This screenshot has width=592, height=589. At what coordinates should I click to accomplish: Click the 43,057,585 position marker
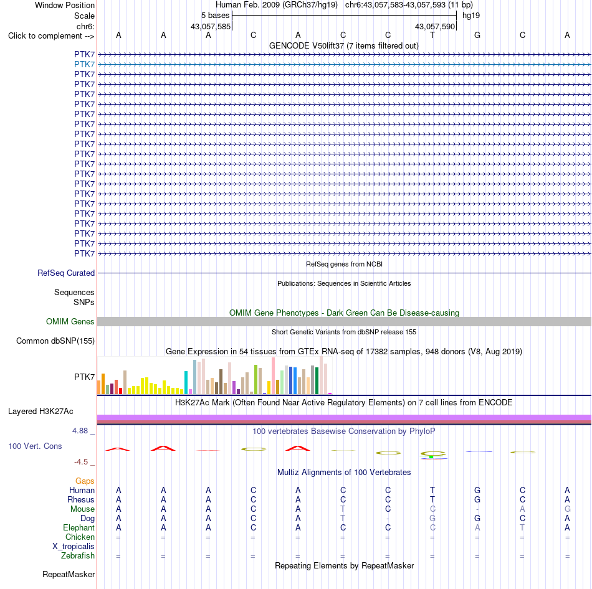tap(211, 26)
